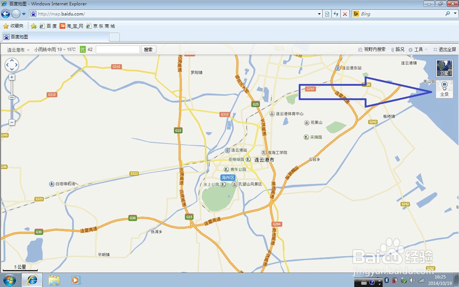Click the 平明镇 label

(104, 255)
